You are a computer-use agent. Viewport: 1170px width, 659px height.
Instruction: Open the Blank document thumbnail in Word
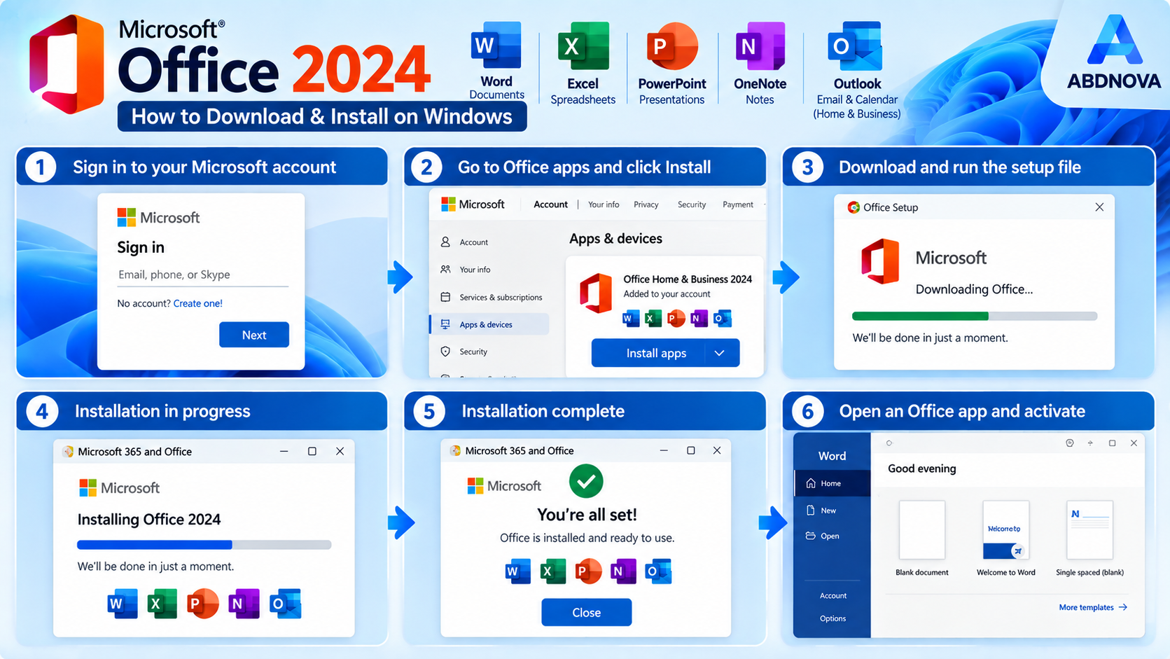pyautogui.click(x=922, y=529)
